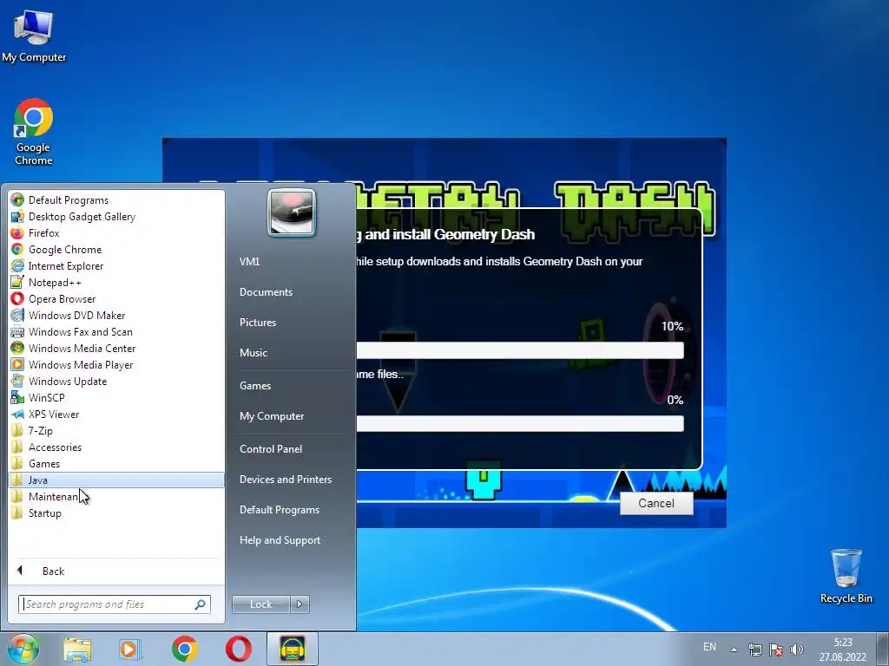
Task: Open VM1 user folder
Action: (x=249, y=262)
